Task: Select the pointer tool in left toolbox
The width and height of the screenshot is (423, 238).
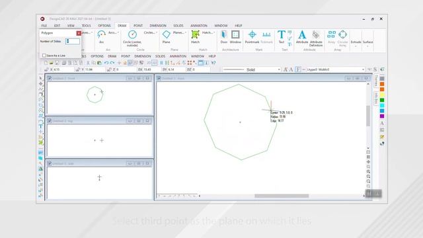Action: [41, 78]
